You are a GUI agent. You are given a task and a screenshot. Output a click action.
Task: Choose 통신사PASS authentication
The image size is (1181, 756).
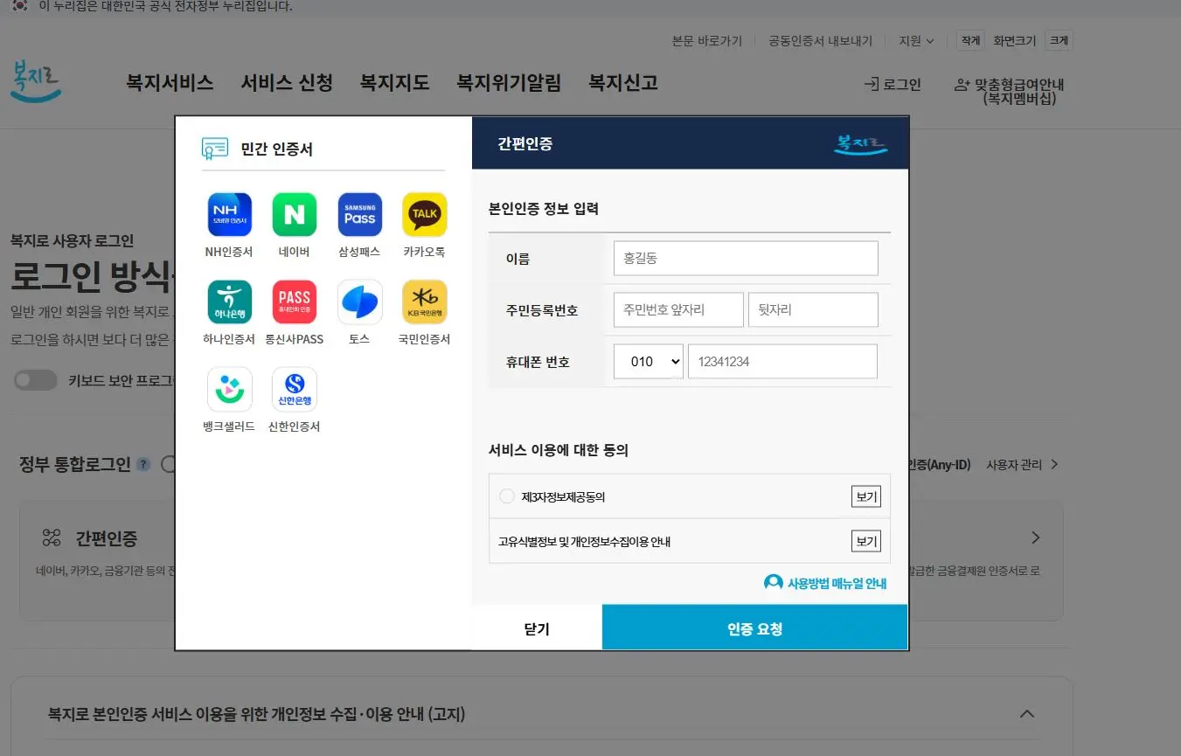coord(294,302)
